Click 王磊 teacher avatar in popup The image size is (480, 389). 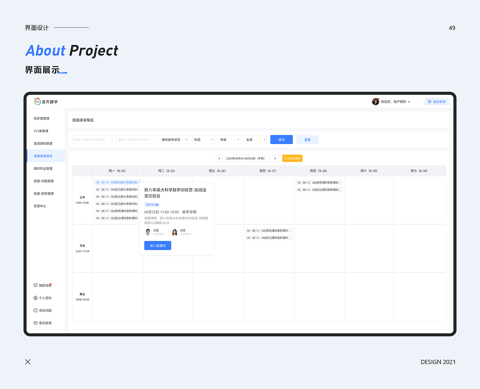(x=148, y=232)
